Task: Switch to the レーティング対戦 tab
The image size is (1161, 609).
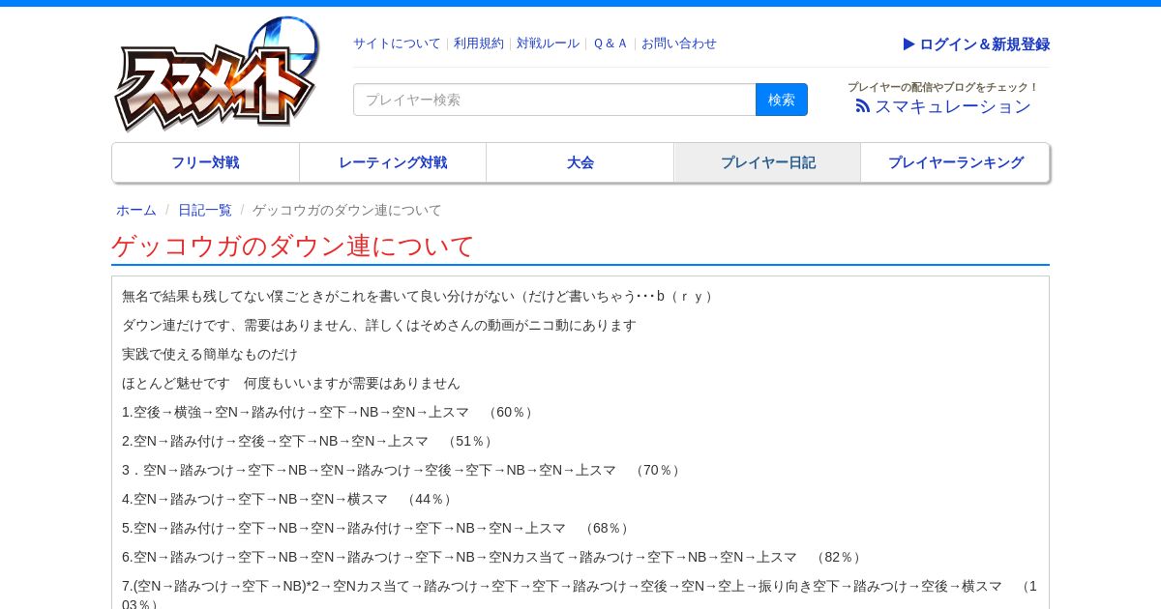Action: pos(393,162)
